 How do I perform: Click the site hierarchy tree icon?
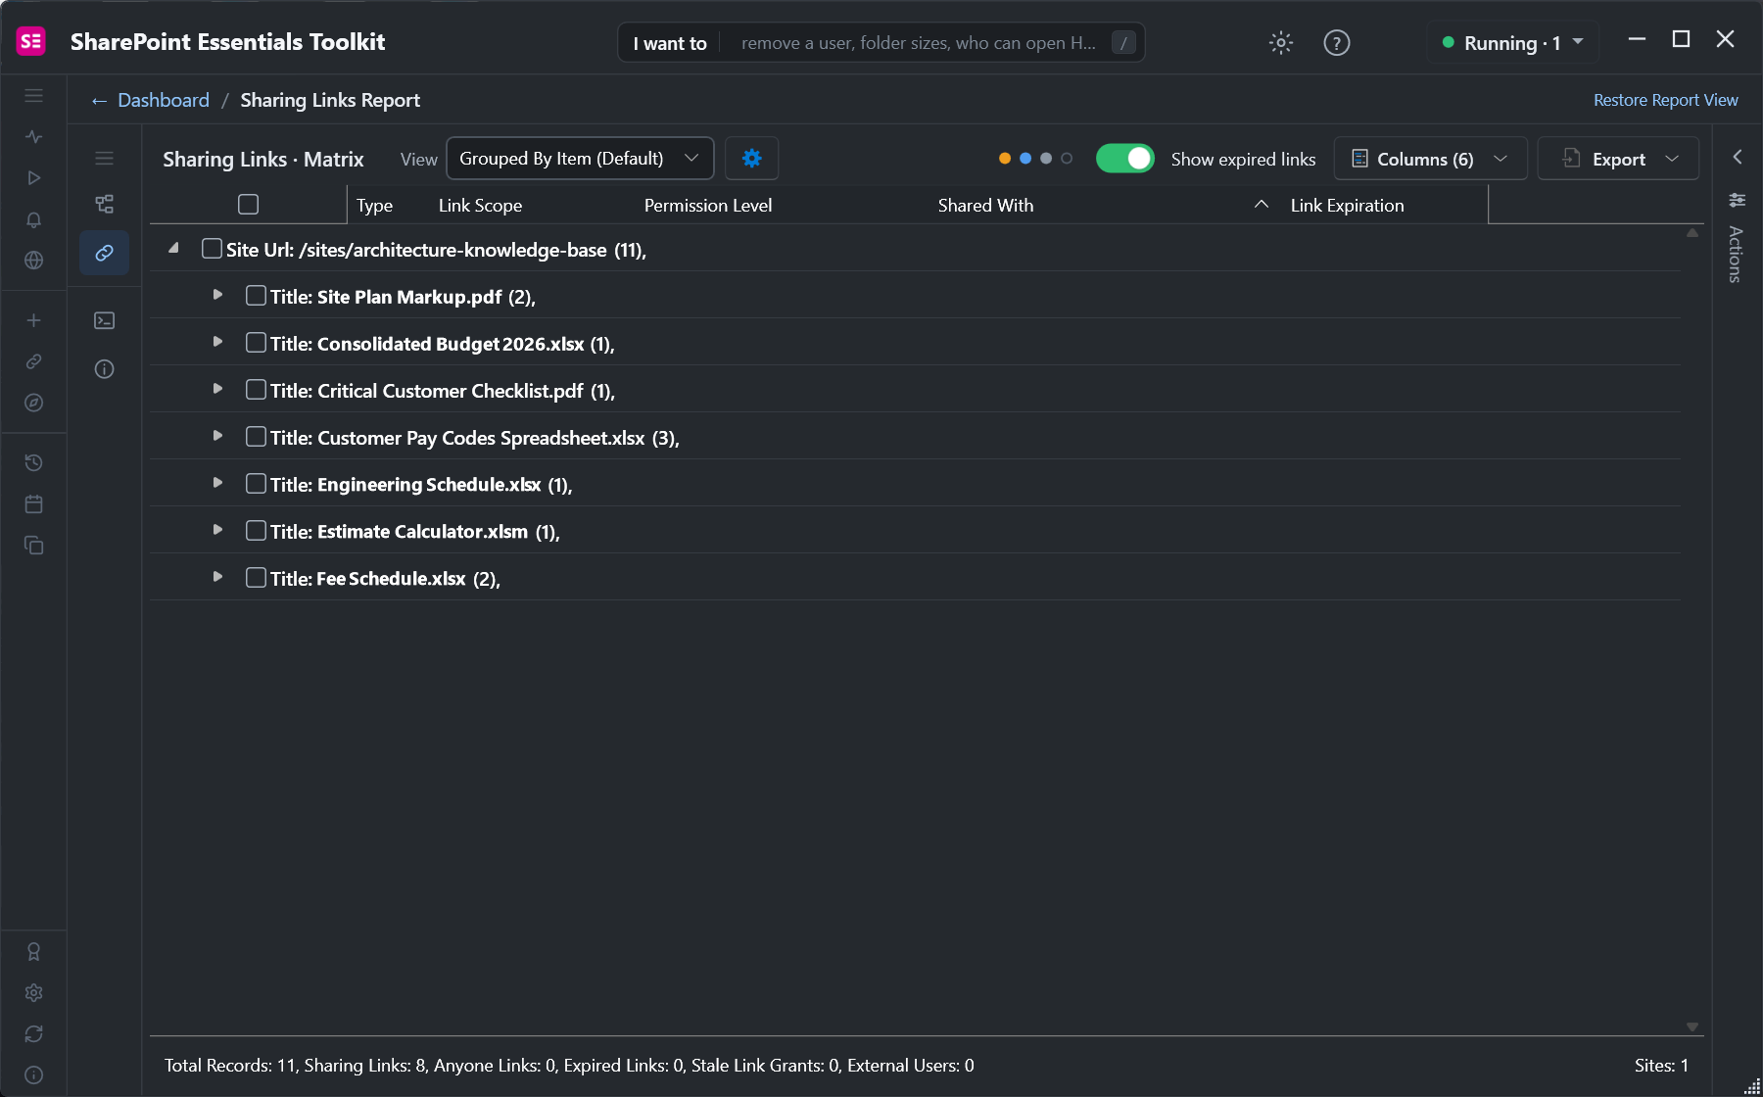(104, 204)
